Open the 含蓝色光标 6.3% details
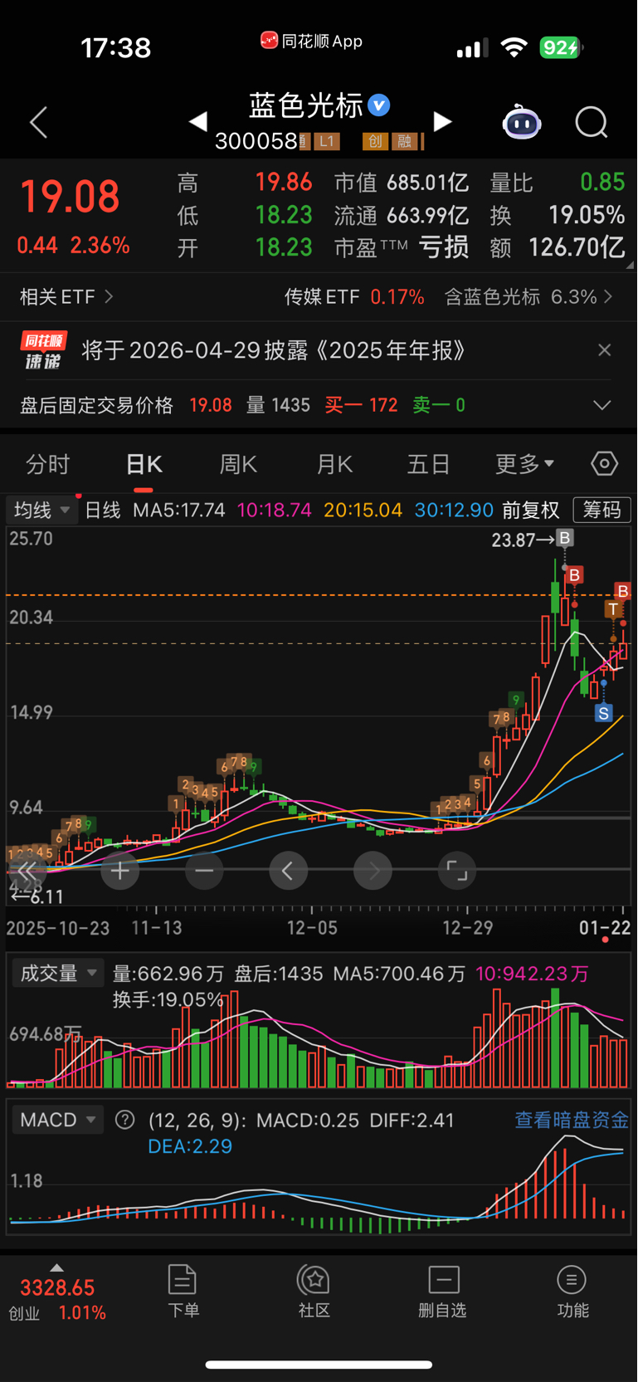This screenshot has width=638, height=1382. click(x=528, y=296)
